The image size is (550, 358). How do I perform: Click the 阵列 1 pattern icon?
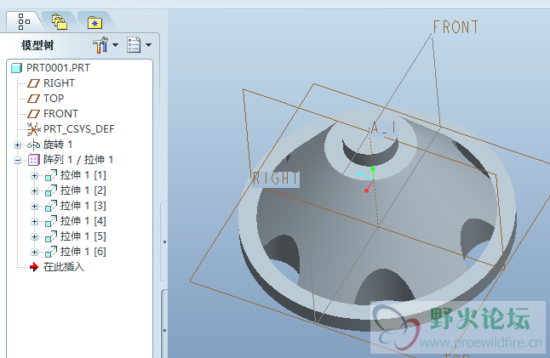pyautogui.click(x=34, y=160)
